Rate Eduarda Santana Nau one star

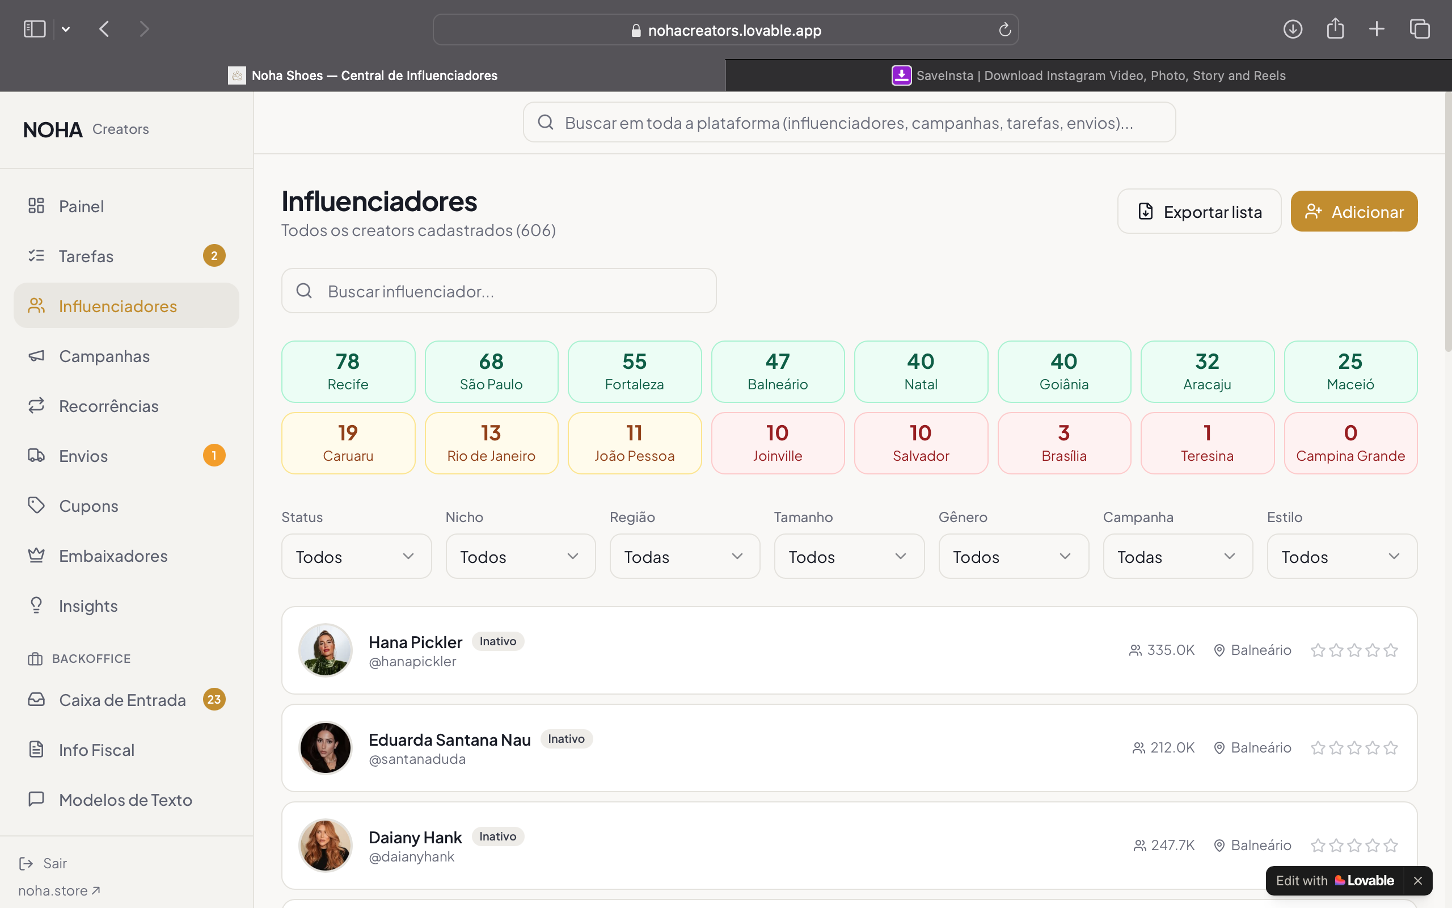pos(1318,747)
